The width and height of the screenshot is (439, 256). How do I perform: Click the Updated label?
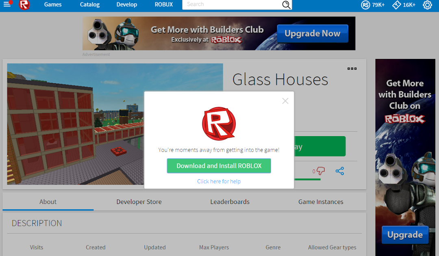(x=155, y=247)
